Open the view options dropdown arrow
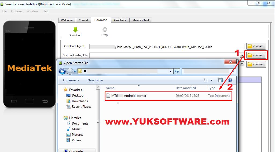The image size is (275, 152). [x=211, y=80]
